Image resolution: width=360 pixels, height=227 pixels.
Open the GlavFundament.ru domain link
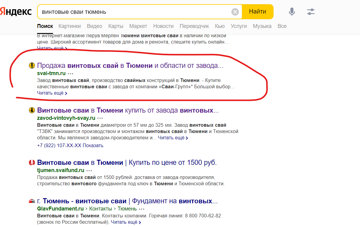coord(60,209)
